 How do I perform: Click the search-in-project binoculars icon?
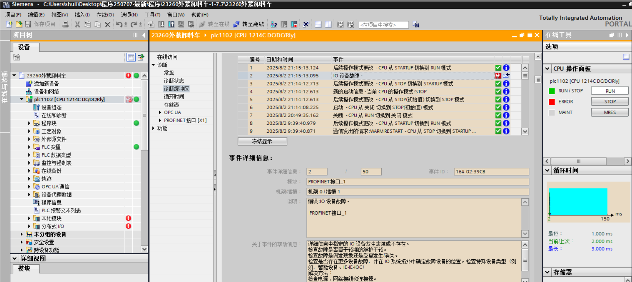click(416, 24)
